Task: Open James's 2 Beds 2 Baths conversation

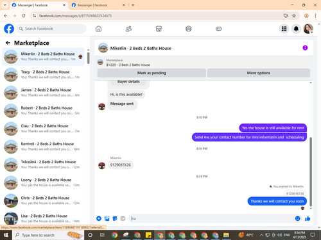Action: pos(44,93)
